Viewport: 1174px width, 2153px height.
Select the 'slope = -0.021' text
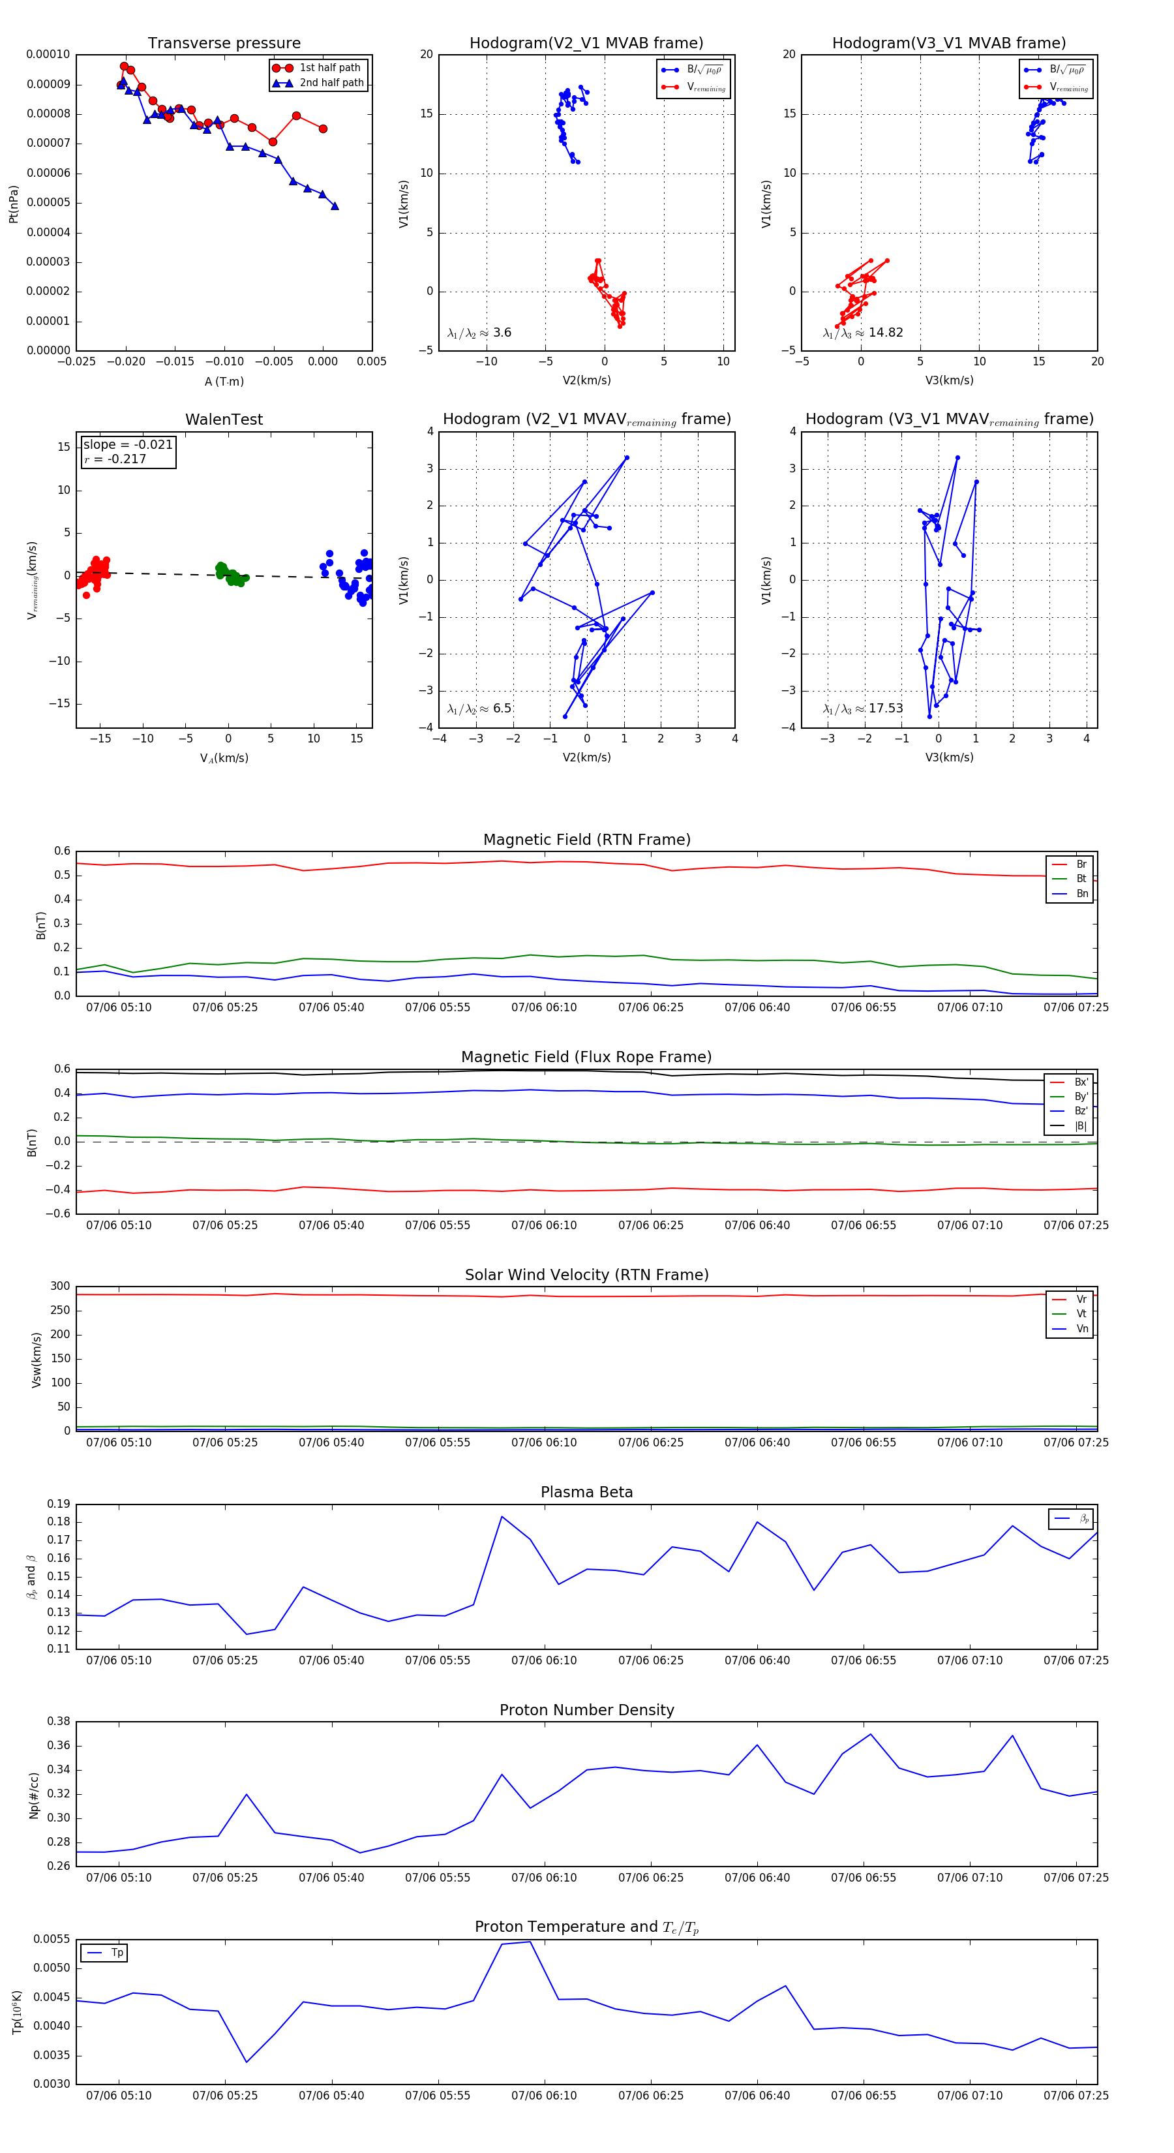[x=128, y=445]
